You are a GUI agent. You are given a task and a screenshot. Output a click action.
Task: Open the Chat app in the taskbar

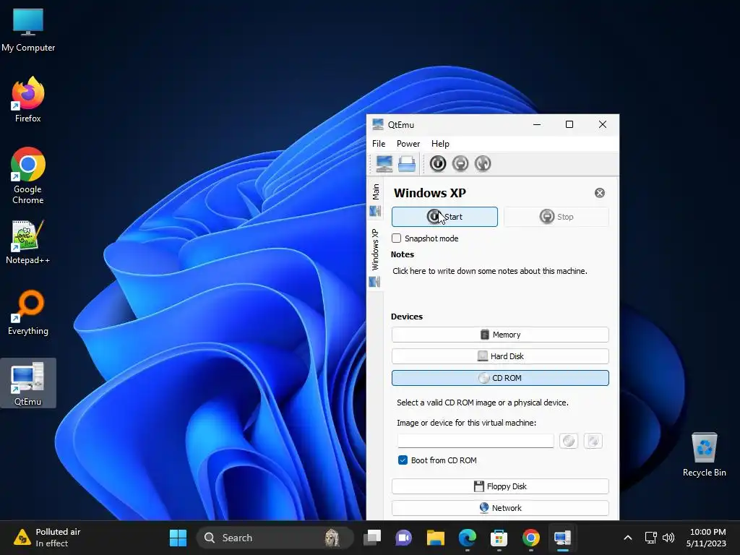click(x=403, y=538)
